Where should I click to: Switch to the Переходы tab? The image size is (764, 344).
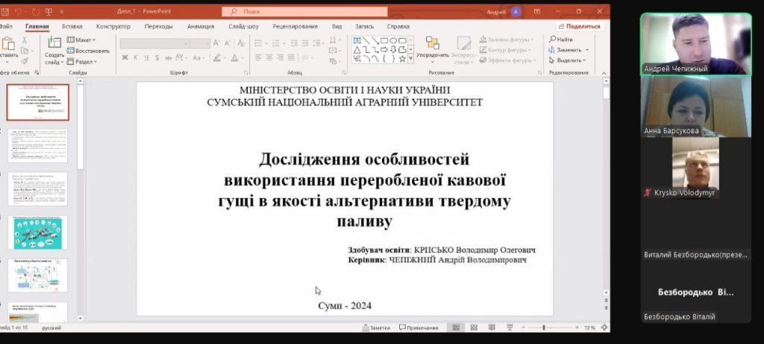click(158, 26)
